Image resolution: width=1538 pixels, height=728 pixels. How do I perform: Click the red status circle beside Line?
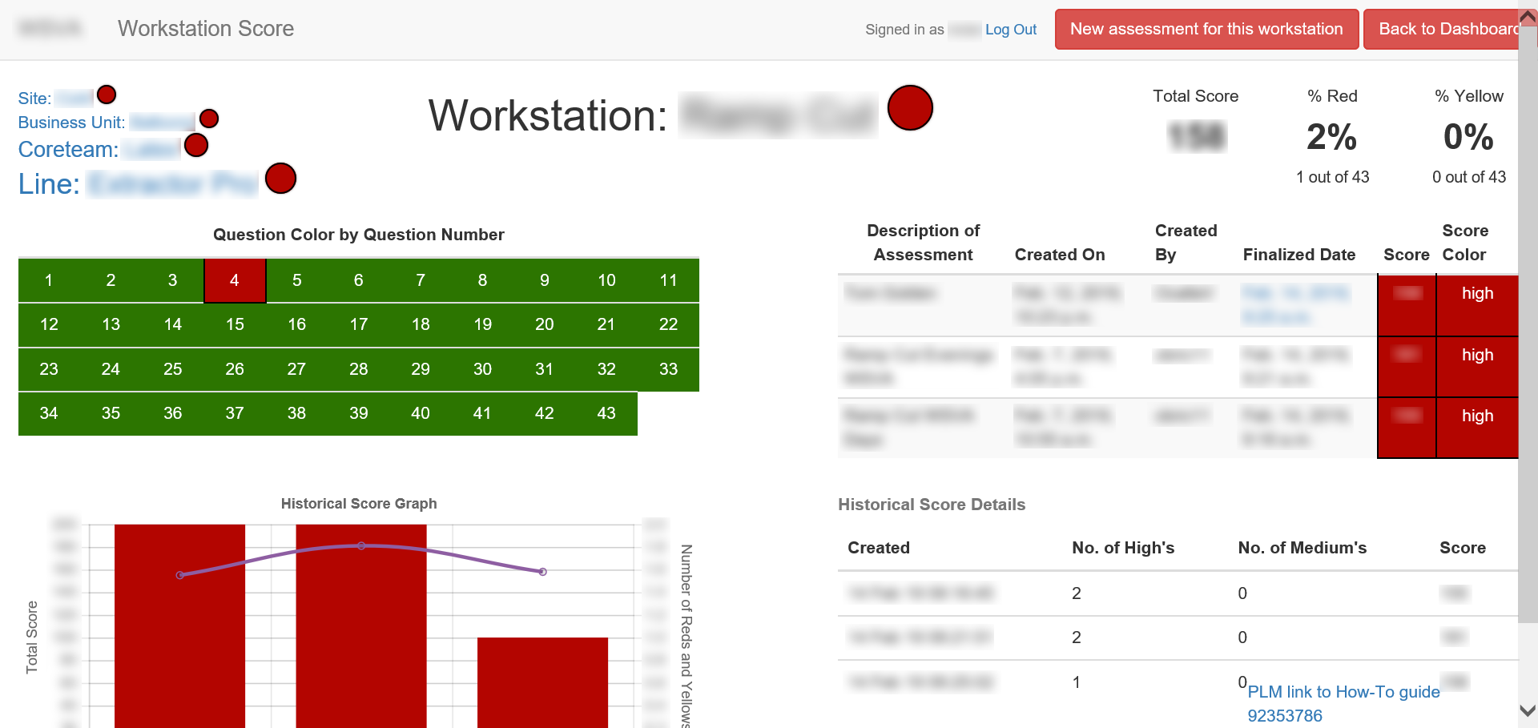[280, 179]
